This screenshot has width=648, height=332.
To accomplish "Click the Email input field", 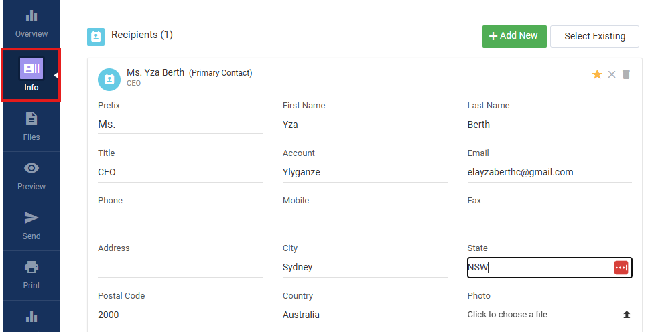I will (549, 172).
